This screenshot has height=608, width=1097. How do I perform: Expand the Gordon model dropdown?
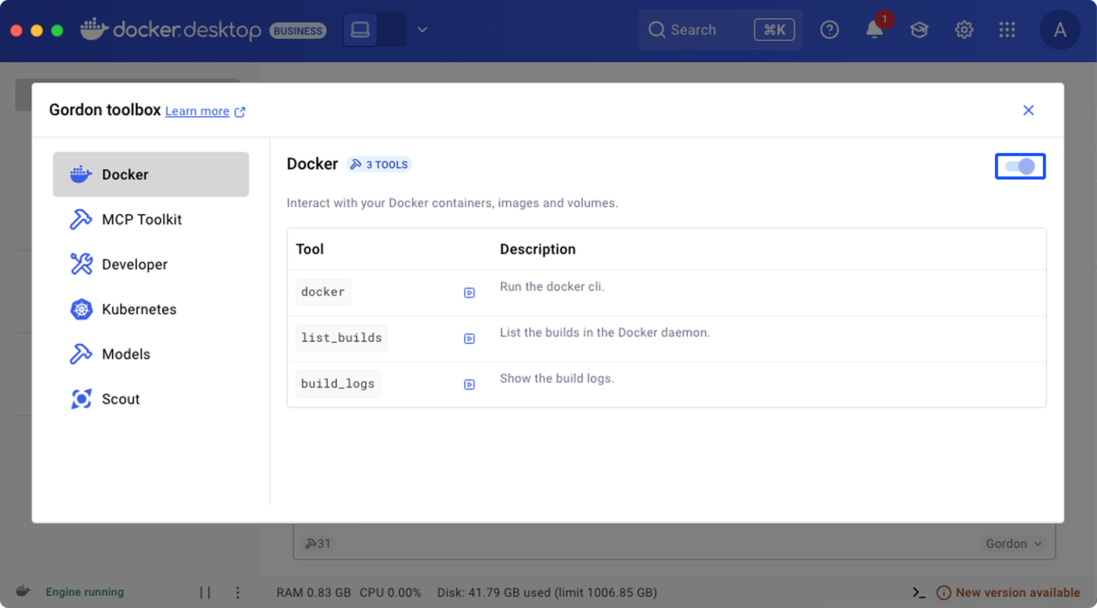click(1014, 543)
